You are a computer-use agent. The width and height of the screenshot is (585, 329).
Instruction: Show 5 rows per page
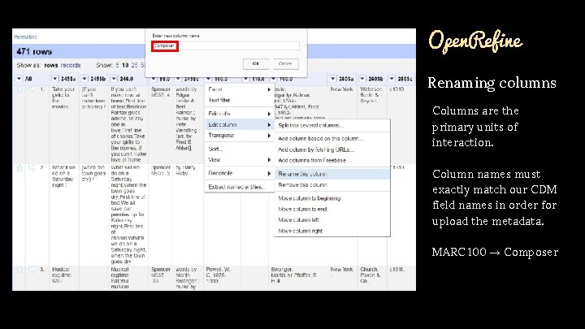(117, 65)
